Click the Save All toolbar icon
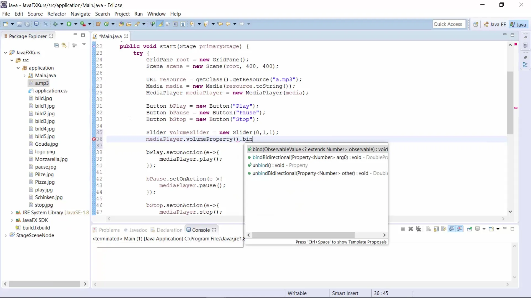 click(27, 24)
